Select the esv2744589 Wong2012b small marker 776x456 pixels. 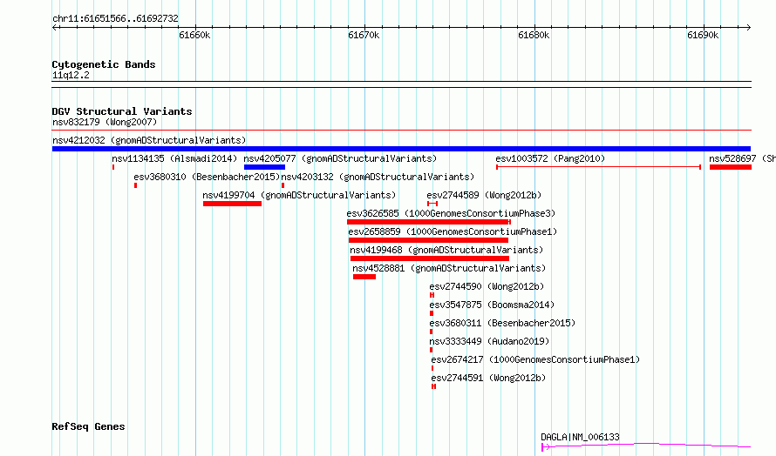432,204
